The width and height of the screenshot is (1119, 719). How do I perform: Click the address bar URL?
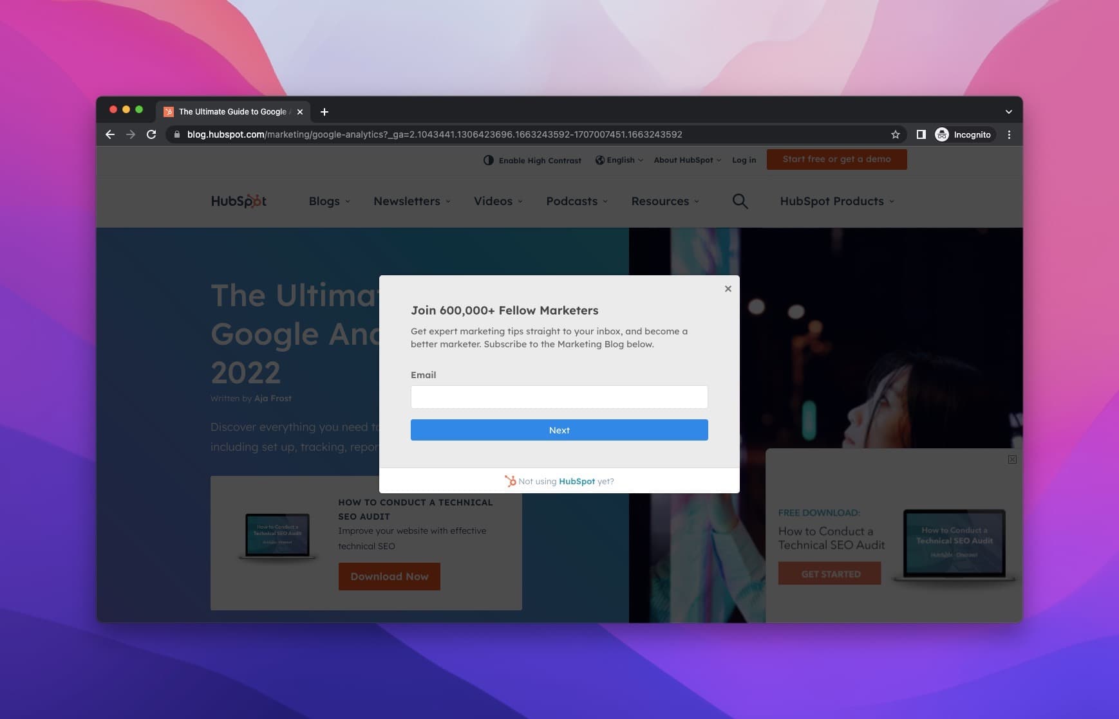click(x=435, y=134)
